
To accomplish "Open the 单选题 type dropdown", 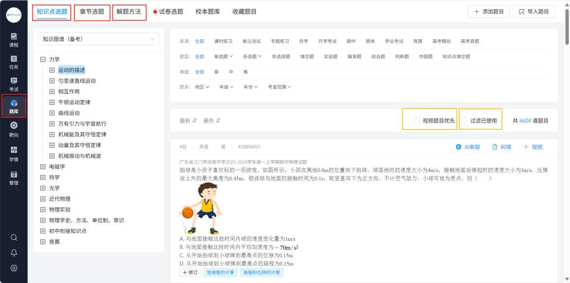I will click(x=223, y=56).
